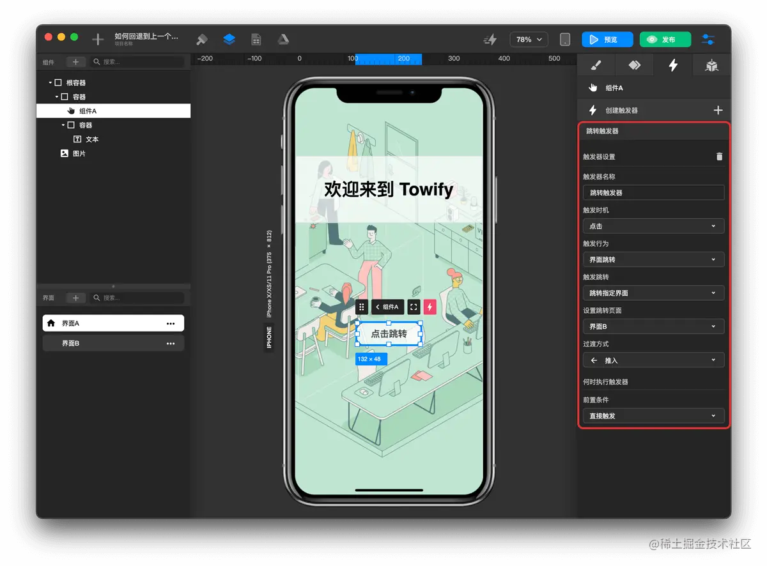Collapse the 跳转触发器 section header
The image size is (767, 566).
(x=654, y=131)
